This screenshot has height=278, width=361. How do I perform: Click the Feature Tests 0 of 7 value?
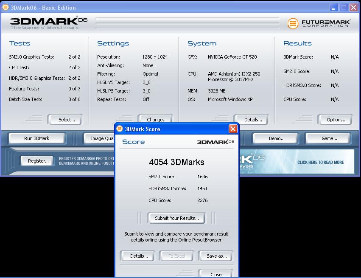[74, 89]
